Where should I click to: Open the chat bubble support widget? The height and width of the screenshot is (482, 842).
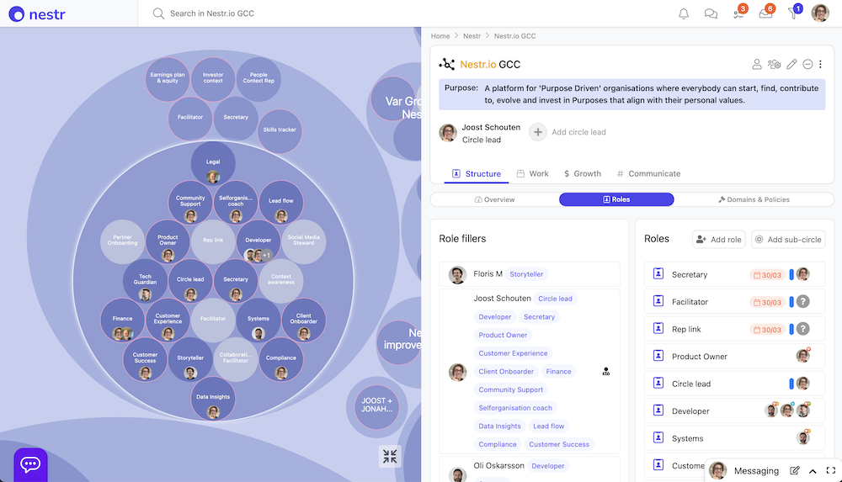30,464
